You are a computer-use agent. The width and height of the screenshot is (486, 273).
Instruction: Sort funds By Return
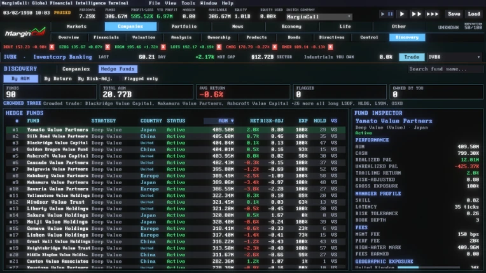(58, 79)
